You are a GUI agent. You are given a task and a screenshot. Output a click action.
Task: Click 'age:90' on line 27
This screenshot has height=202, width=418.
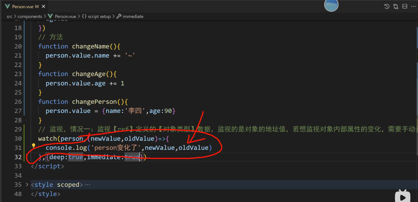tap(160, 111)
